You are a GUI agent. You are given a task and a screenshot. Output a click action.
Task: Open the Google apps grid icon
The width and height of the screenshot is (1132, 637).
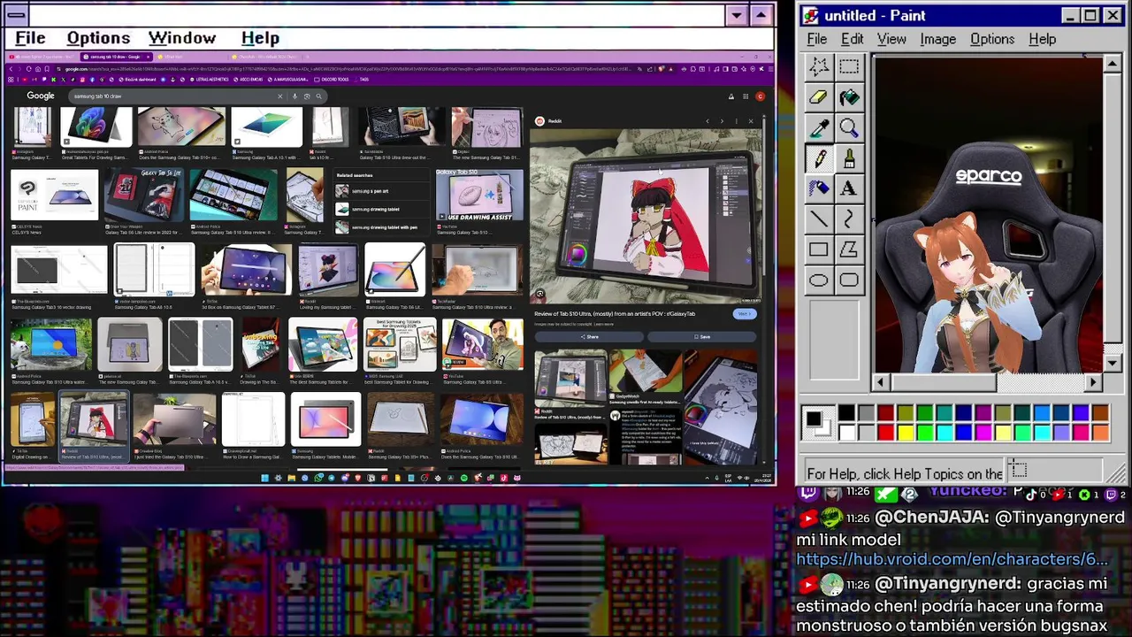(x=746, y=96)
